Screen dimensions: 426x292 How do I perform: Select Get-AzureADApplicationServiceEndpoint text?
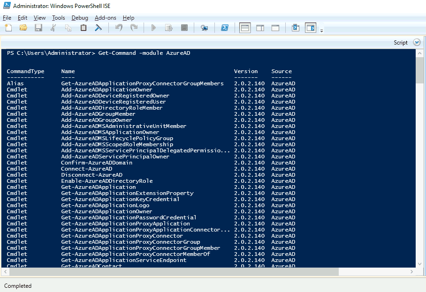[123, 260]
